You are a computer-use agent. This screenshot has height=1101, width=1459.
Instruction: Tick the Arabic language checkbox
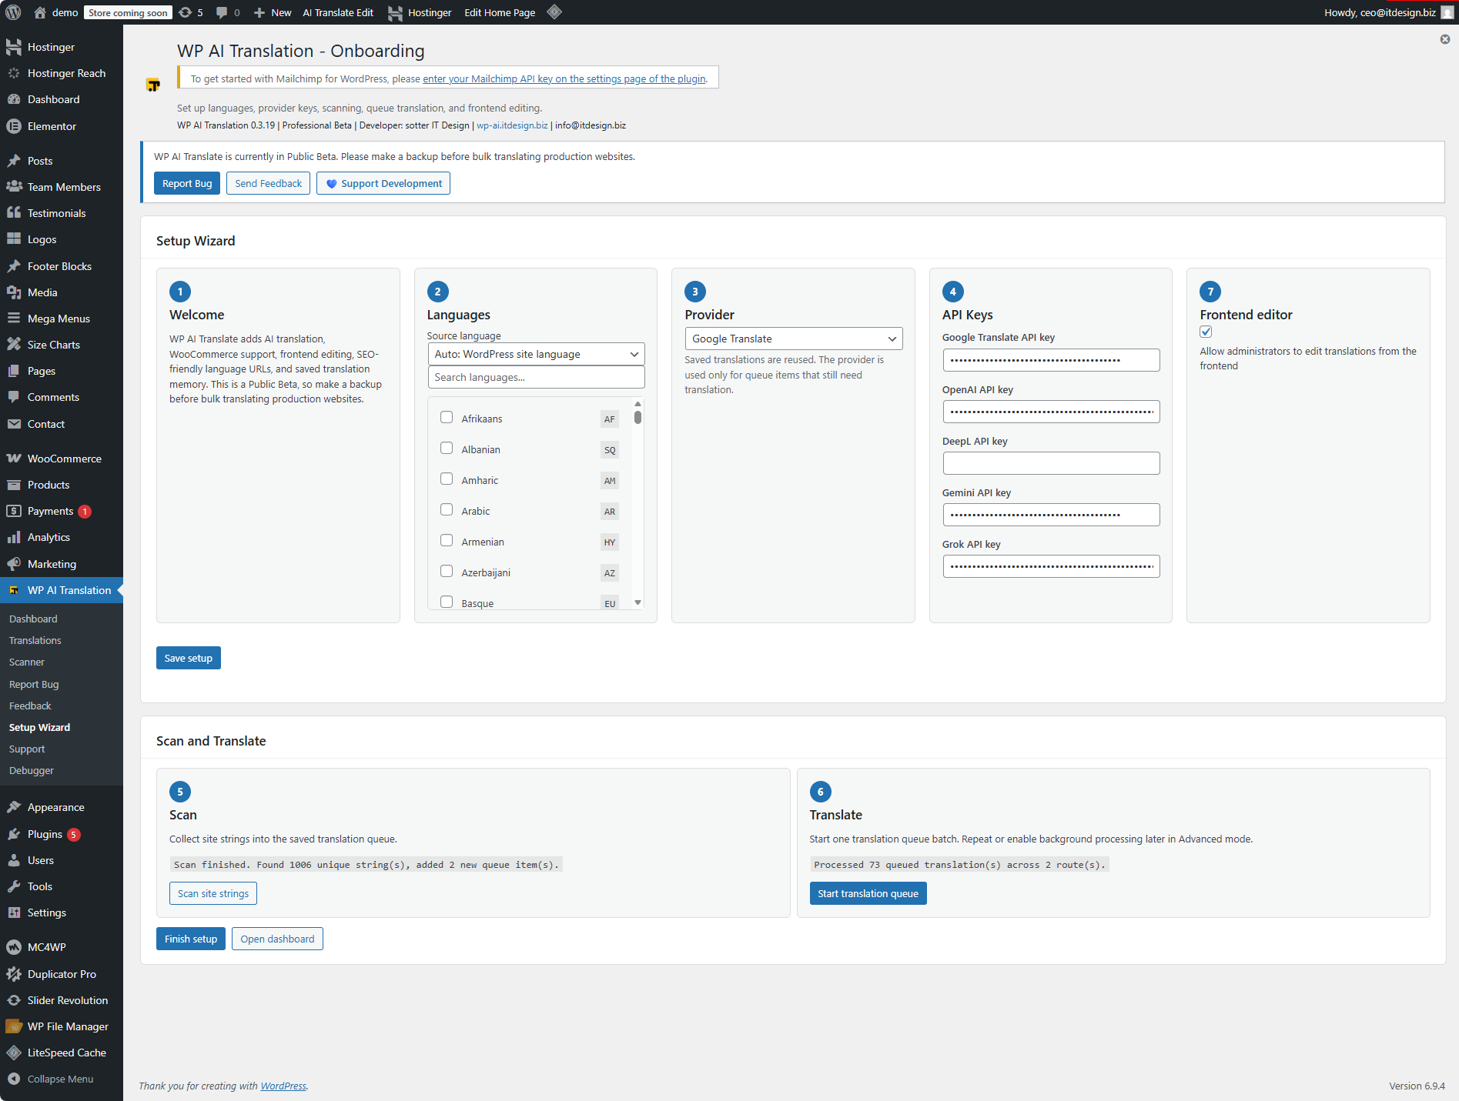447,509
